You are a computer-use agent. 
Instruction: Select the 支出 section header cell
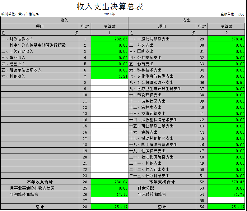[187, 20]
